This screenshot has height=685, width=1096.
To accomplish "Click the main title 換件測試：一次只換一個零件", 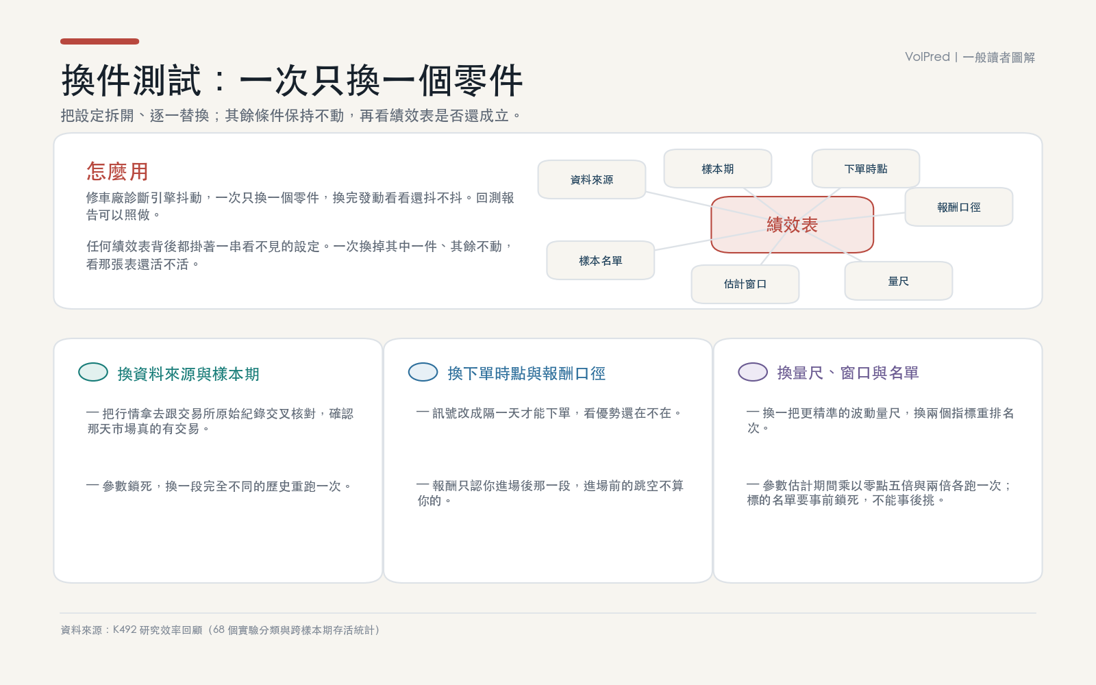I will tap(292, 81).
